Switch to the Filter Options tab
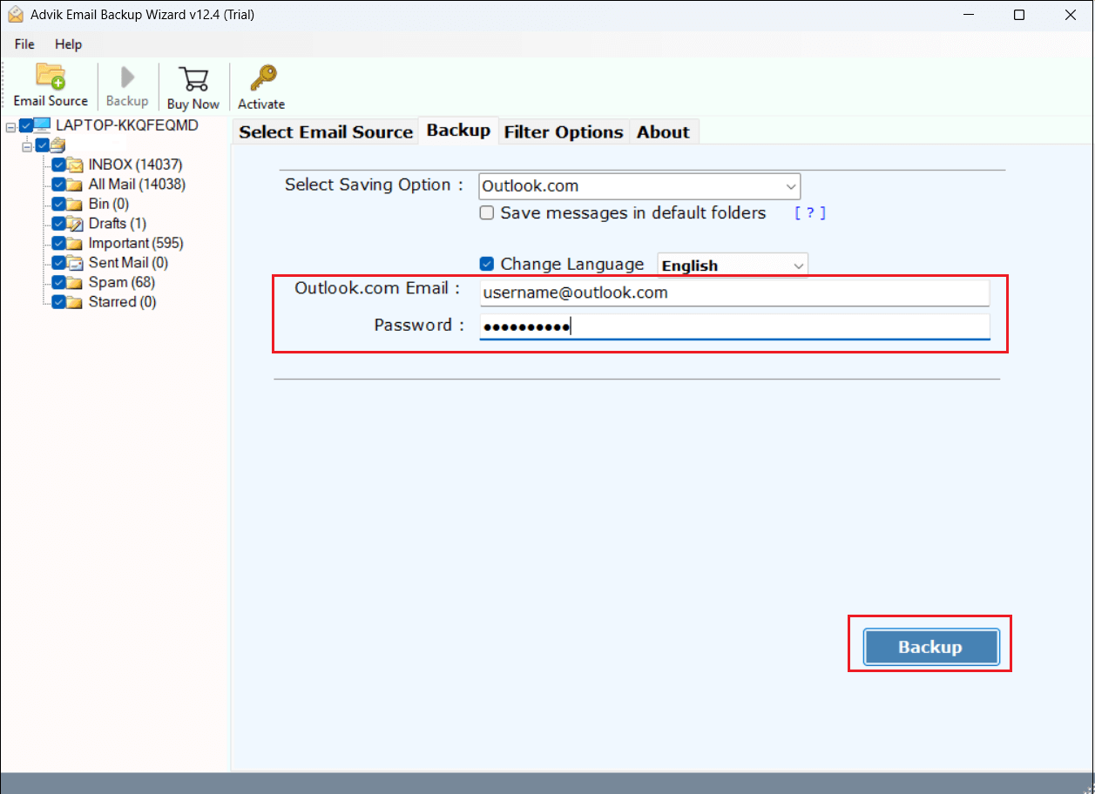Image resolution: width=1095 pixels, height=794 pixels. point(563,131)
